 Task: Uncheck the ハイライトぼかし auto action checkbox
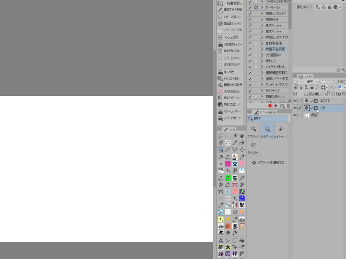pos(250,67)
